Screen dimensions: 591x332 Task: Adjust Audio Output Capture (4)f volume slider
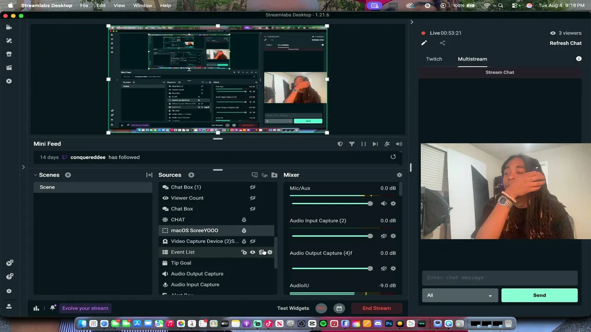[331, 268]
